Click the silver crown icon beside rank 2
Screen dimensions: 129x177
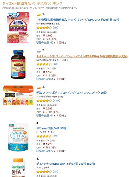point(39,51)
